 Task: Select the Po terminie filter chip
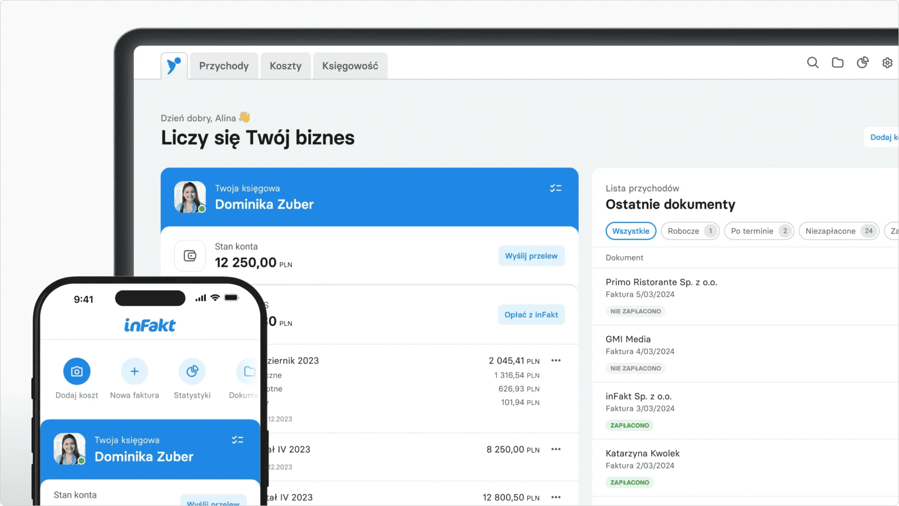[x=759, y=231]
